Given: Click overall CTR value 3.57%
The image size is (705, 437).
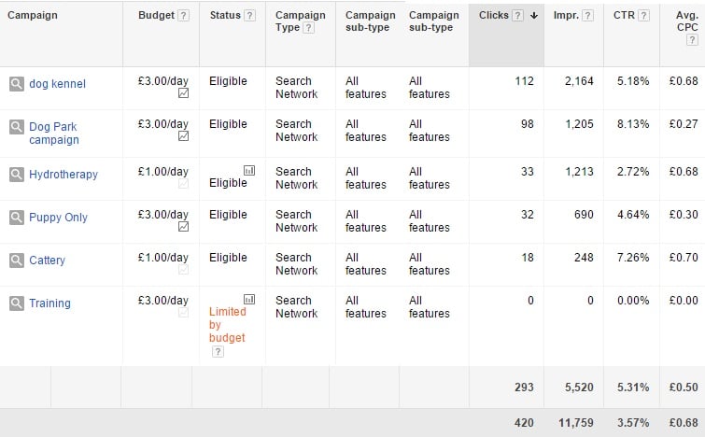Looking at the screenshot, I should (633, 423).
